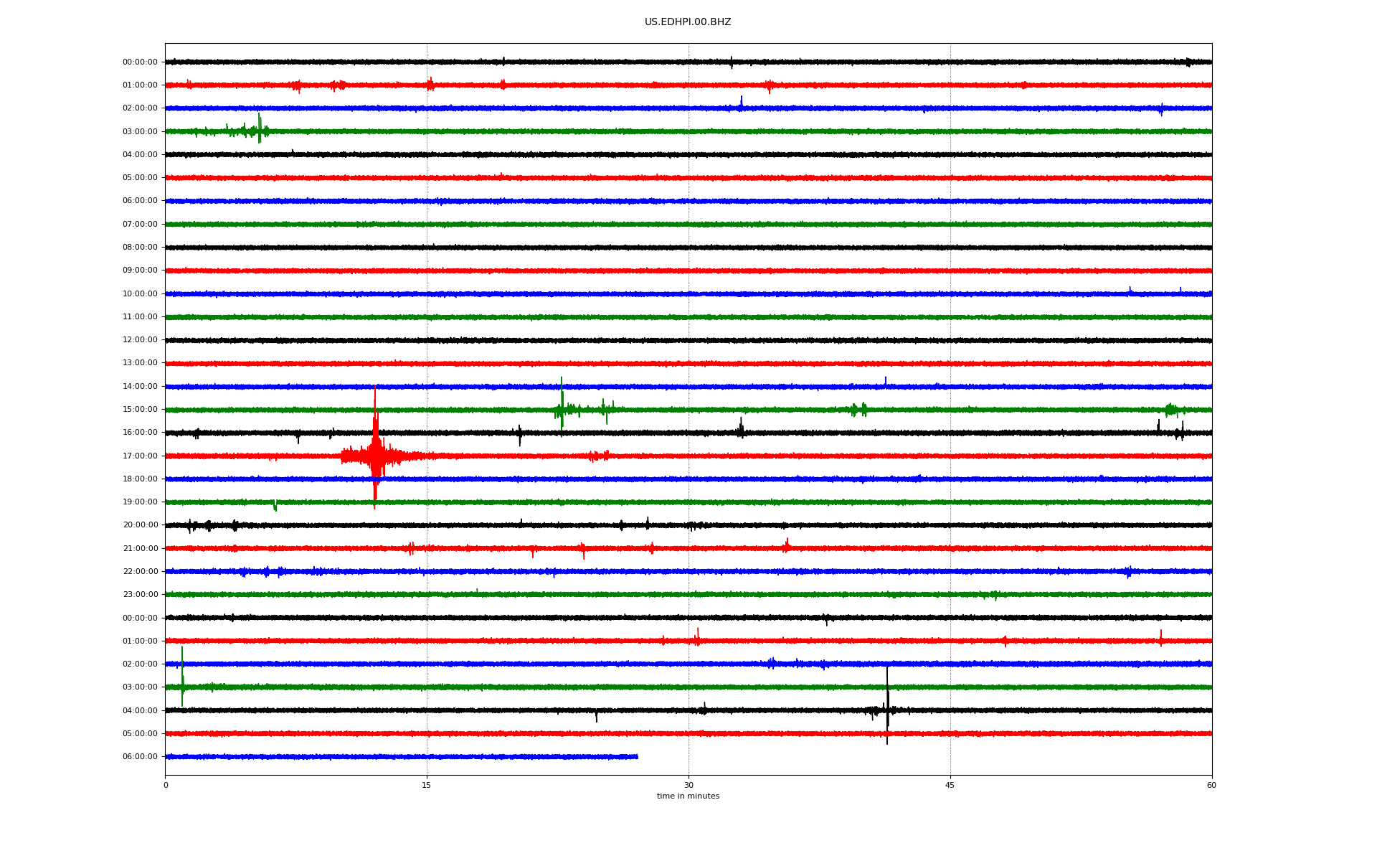Select the 15:00:00 row time label

pos(140,409)
